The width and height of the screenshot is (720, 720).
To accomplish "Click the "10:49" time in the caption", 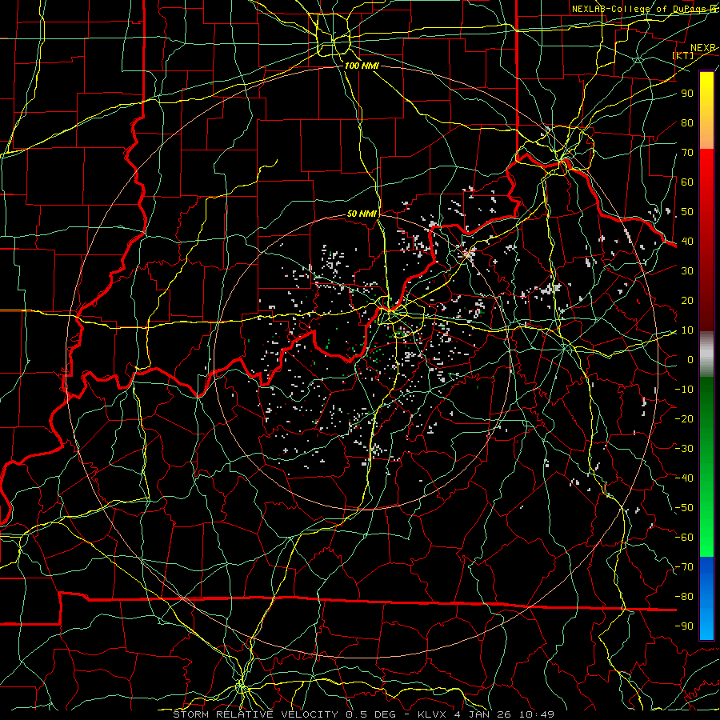I will pos(537,714).
